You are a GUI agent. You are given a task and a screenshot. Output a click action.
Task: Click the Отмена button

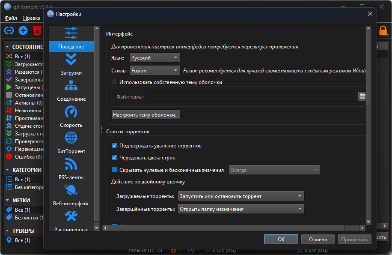pos(318,239)
